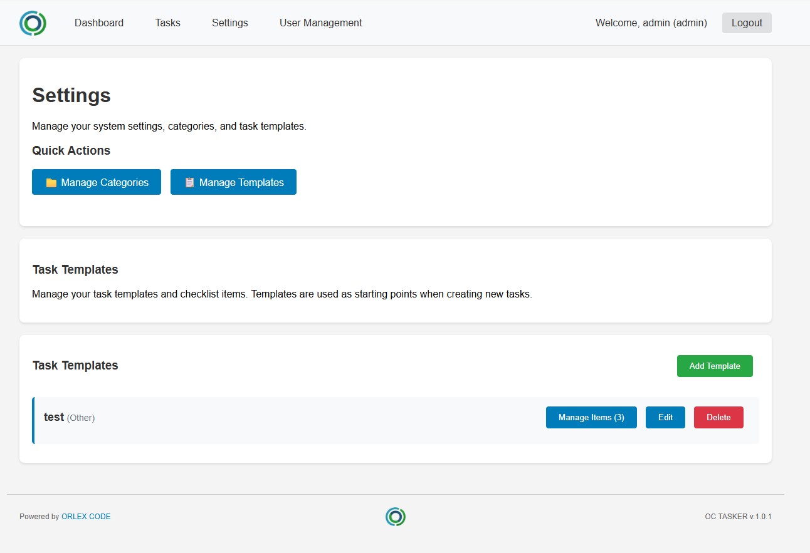The image size is (810, 553).
Task: Follow the ORLEX CODE link in footer
Action: click(86, 517)
